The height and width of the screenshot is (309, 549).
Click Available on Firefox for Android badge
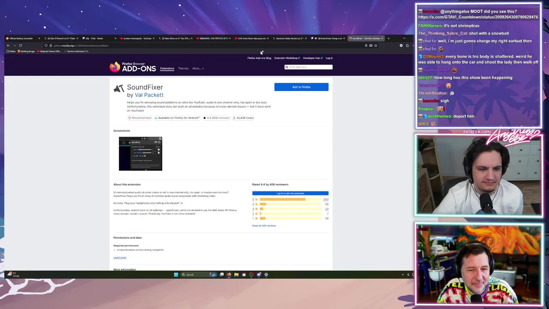[x=177, y=118]
